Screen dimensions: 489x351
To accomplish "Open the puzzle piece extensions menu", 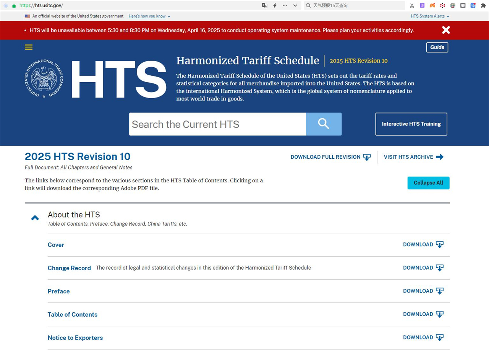I will [483, 5].
